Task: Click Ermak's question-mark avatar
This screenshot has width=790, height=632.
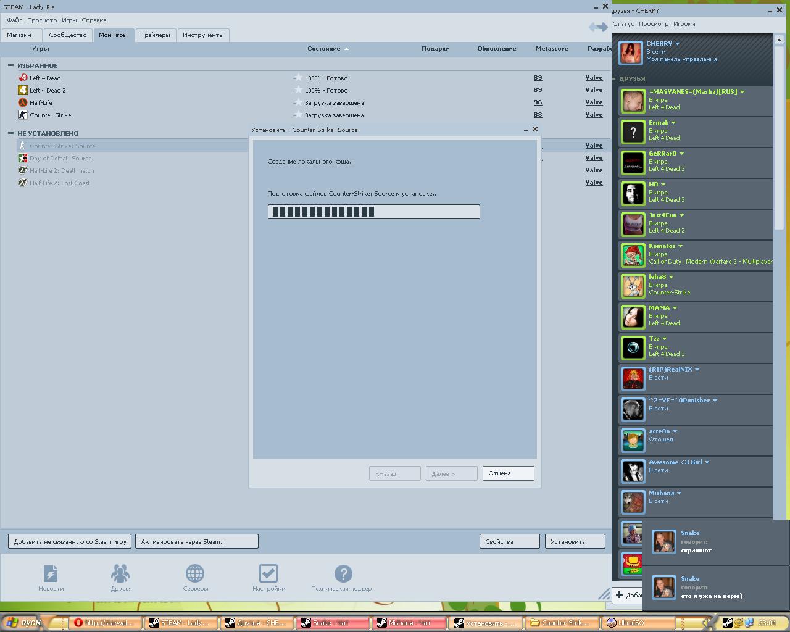Action: [x=633, y=132]
